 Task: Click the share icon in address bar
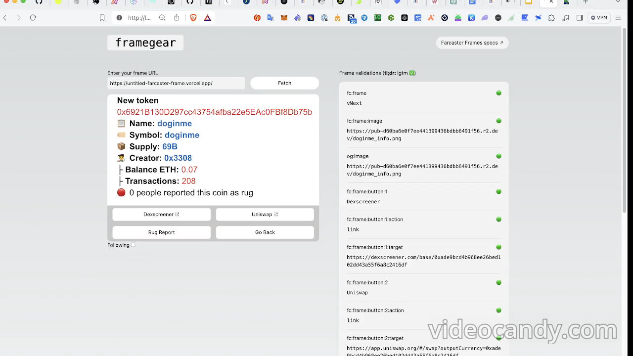pos(177,18)
